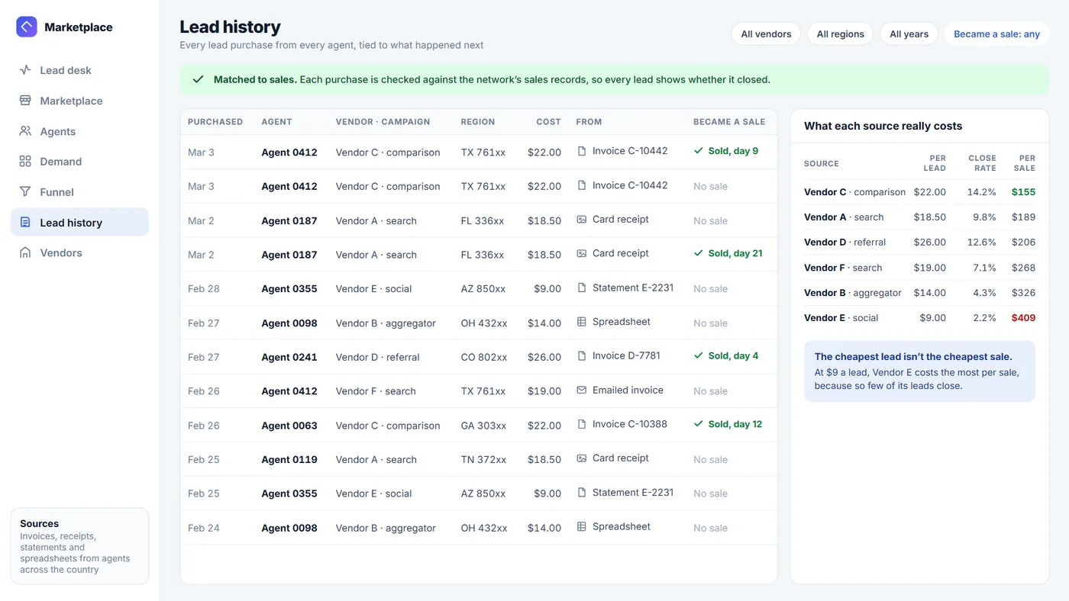
Task: Click the "cheapest lead isn't the cheapest sale" callout
Action: [919, 371]
